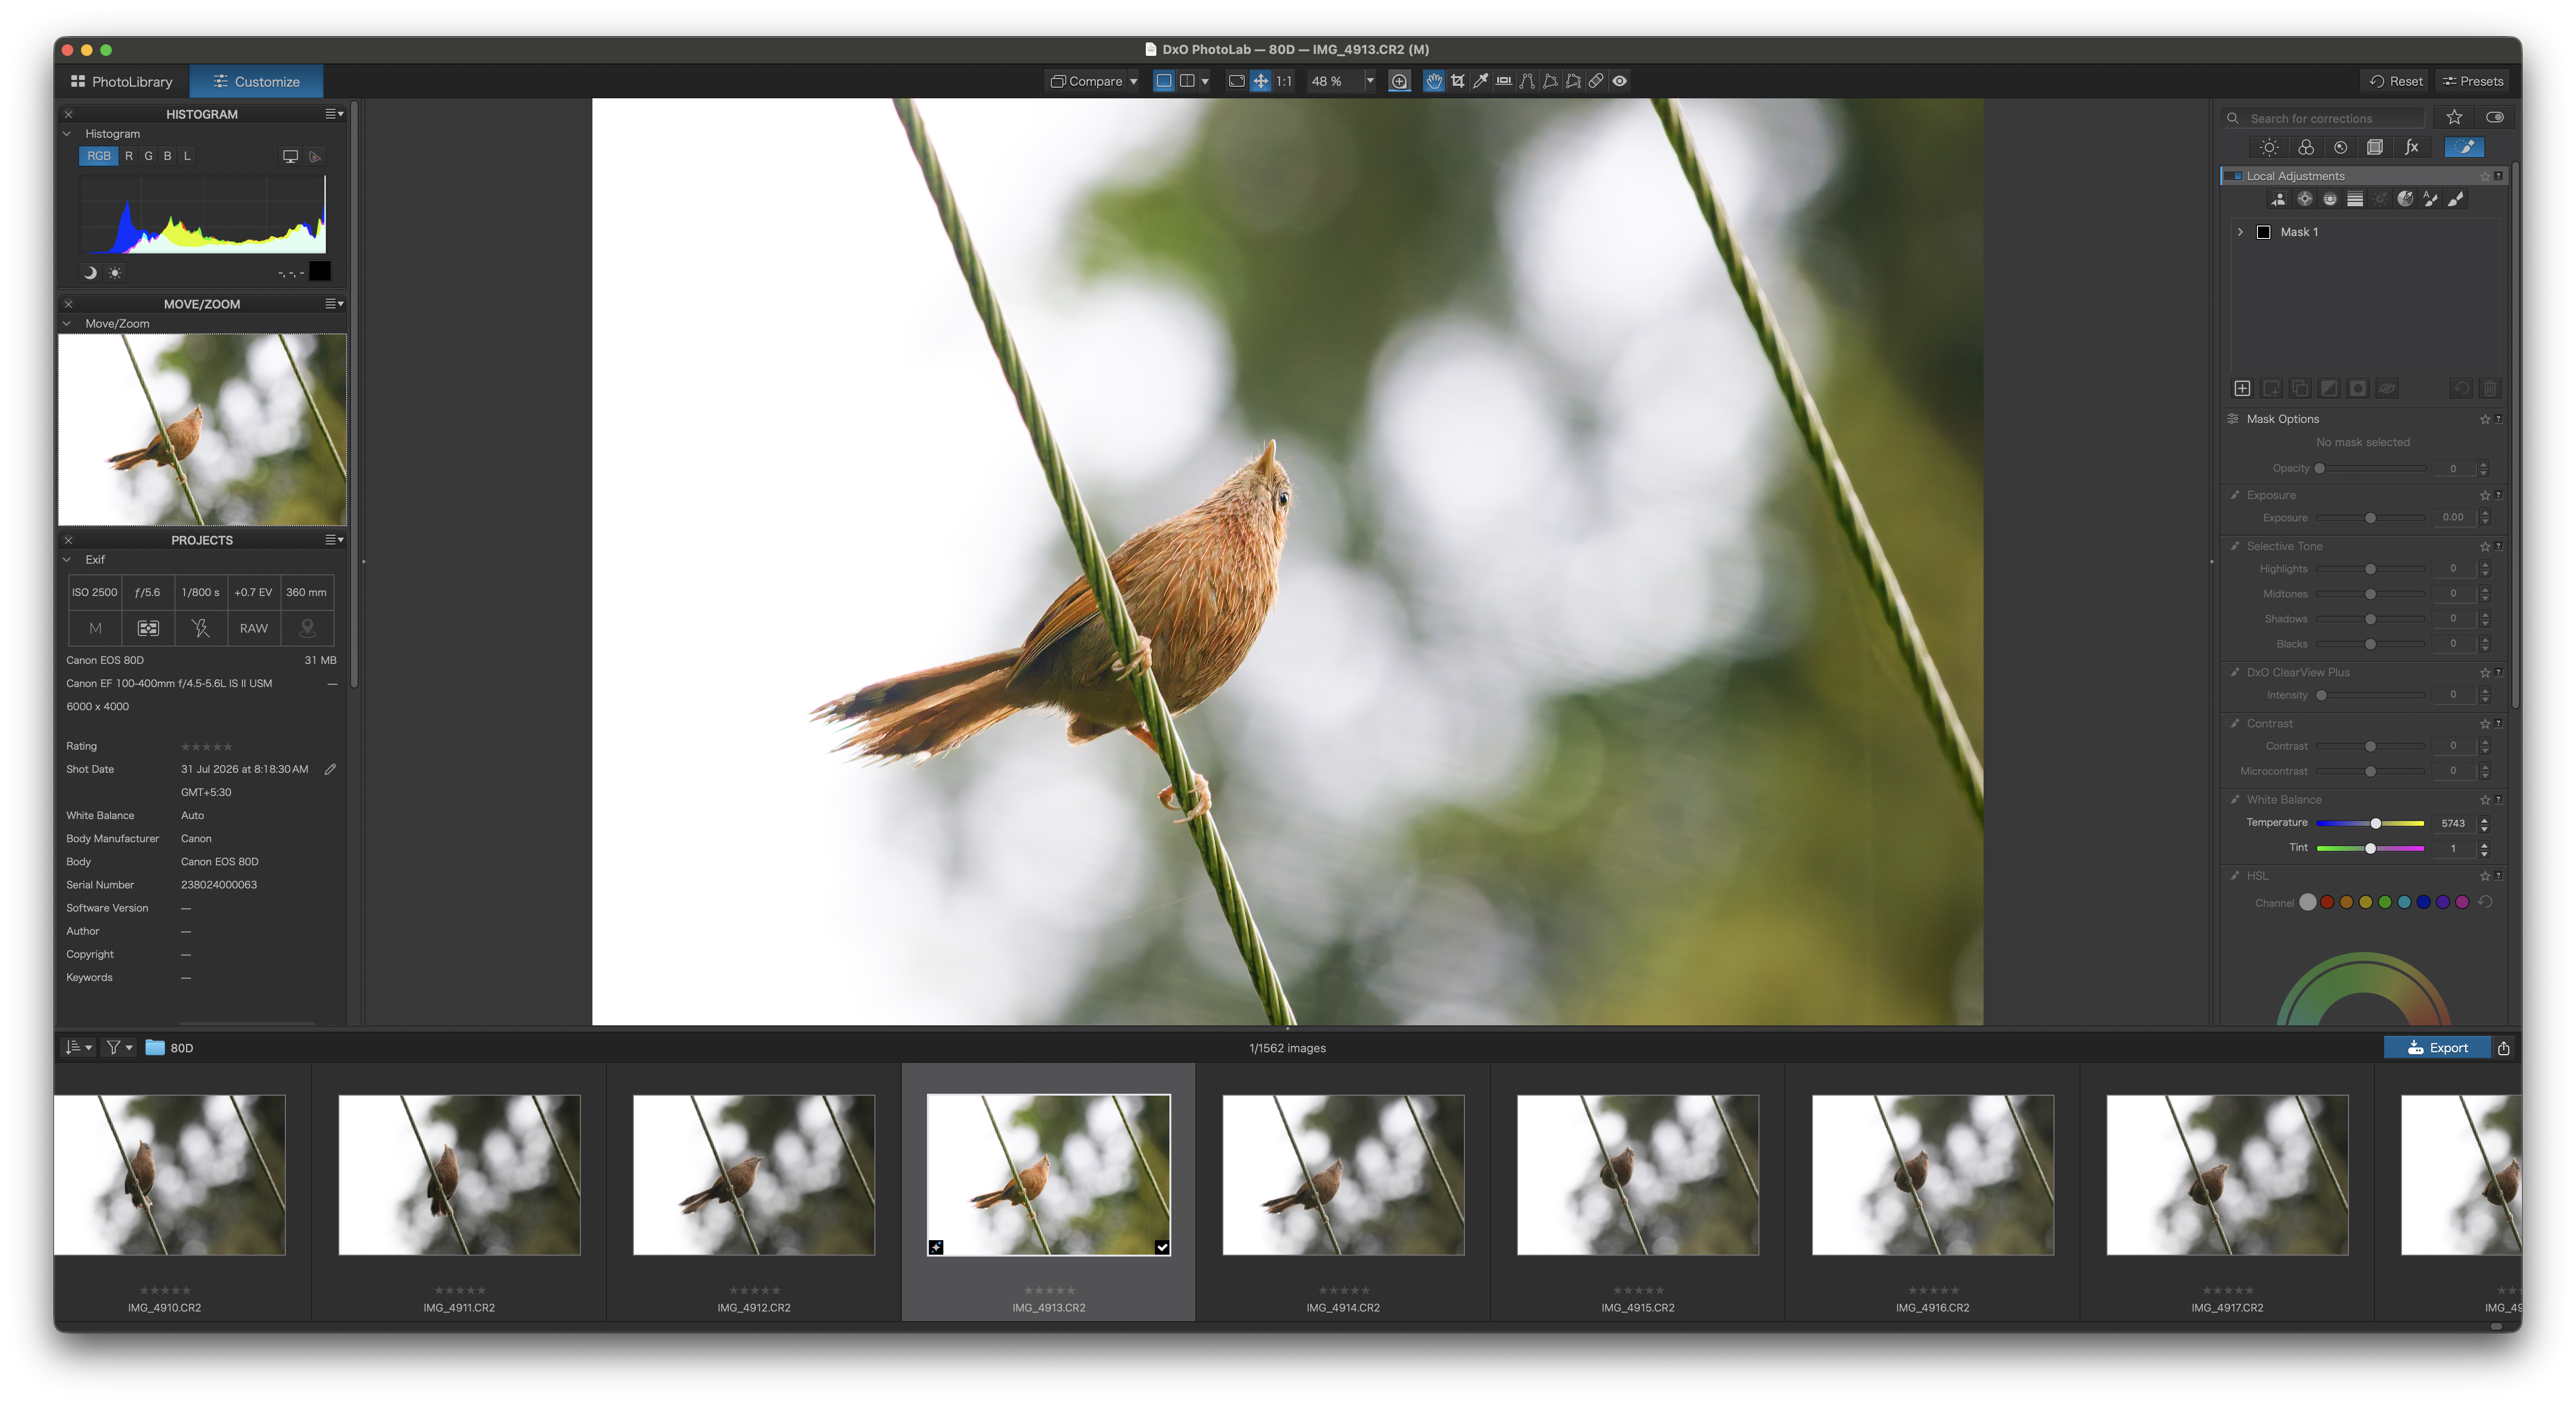Choose Fit on screen zoom icon

coord(1237,81)
